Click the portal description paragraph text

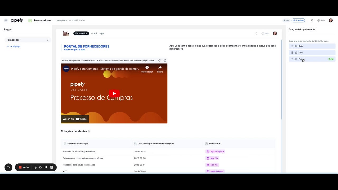click(x=222, y=47)
